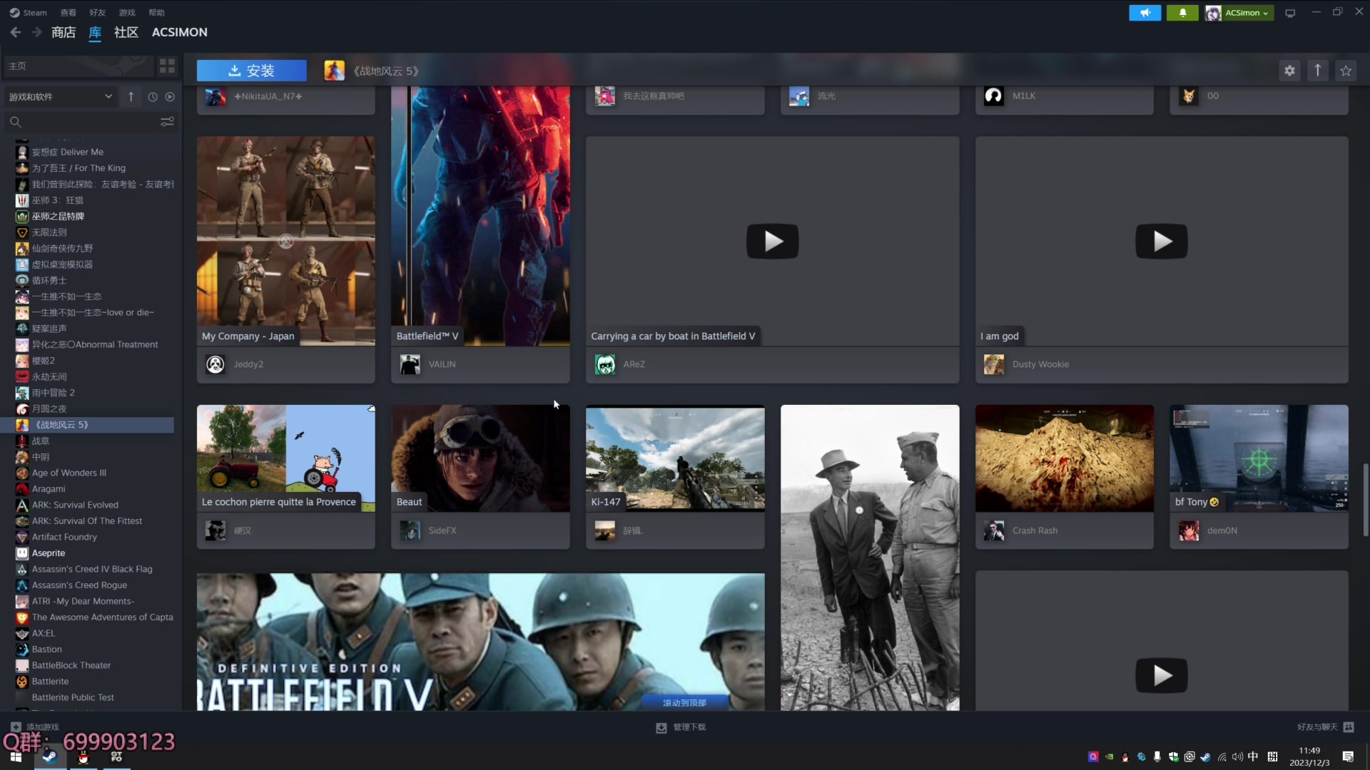This screenshot has height=770, width=1370.
Task: Click the up arrow icon beside the settings gear
Action: [x=1318, y=71]
